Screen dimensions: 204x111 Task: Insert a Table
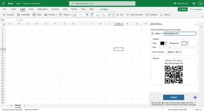[x=37, y=15]
